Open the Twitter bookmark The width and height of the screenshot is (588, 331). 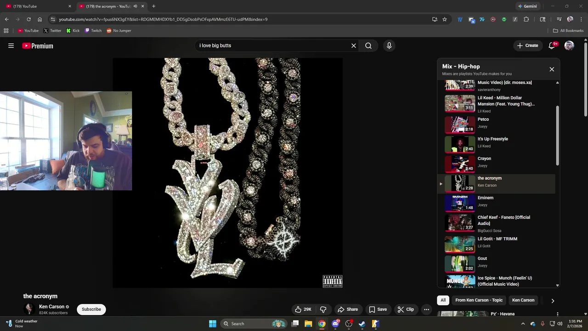(x=52, y=31)
